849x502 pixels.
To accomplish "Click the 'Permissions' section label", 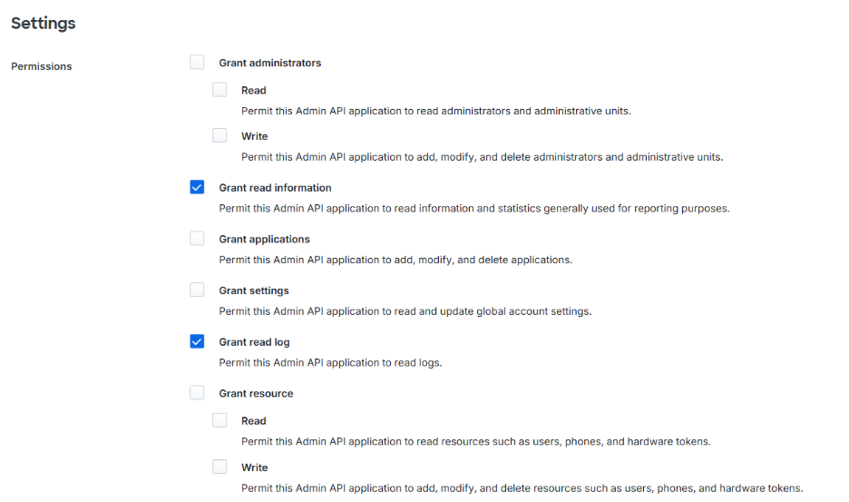I will pos(42,66).
